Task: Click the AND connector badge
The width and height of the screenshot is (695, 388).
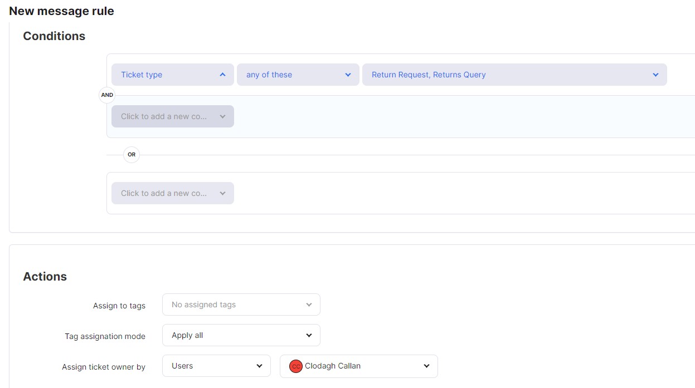Action: point(107,95)
